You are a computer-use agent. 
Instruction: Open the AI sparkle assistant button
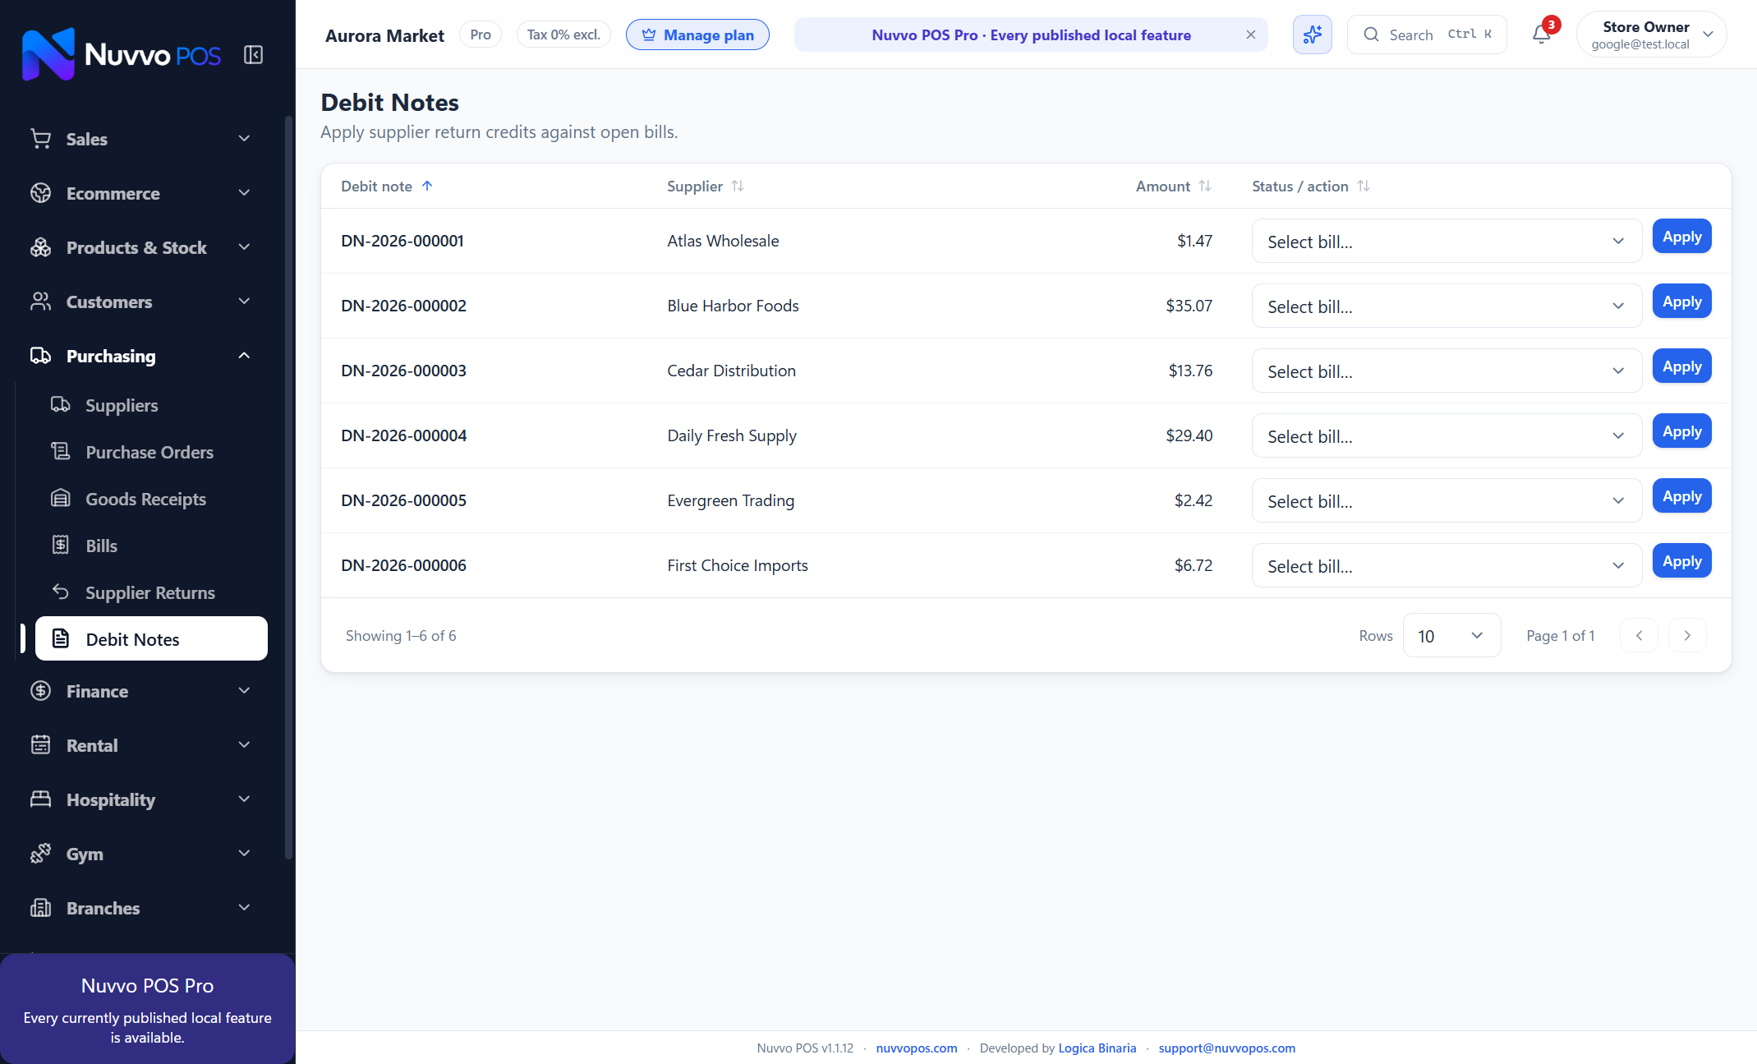(1312, 35)
